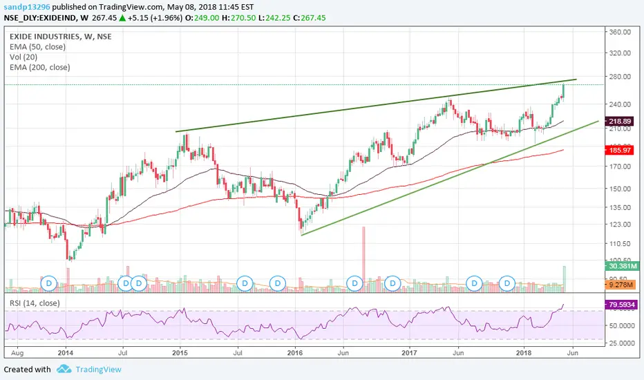Viewport: 644px width, 380px height.
Task: Click the 25.0000 RSI axis label
Action: pyautogui.click(x=622, y=343)
